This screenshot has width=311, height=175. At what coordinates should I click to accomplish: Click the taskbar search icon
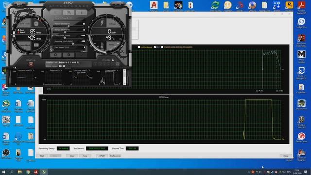[x=12, y=172]
